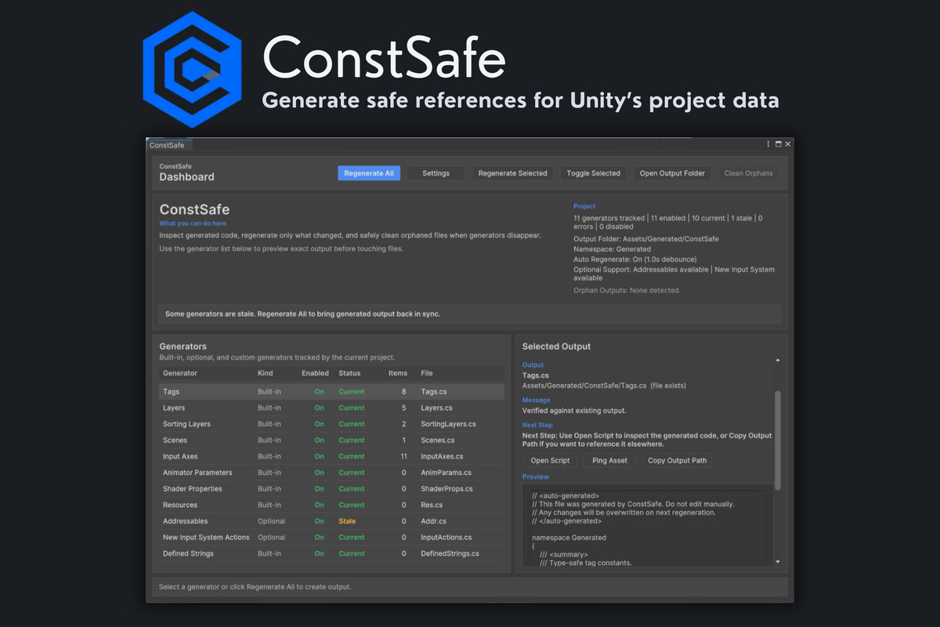This screenshot has width=940, height=627.
Task: Select the Input Axes generator row
Action: pyautogui.click(x=331, y=456)
